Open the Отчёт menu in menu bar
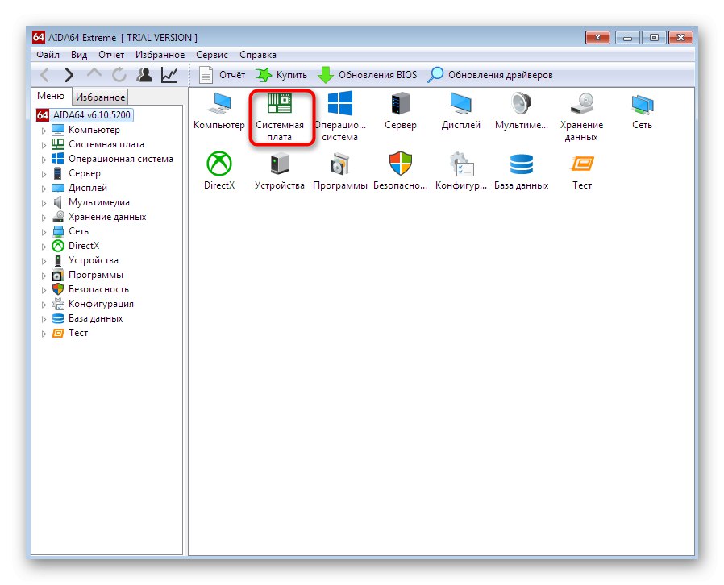Image resolution: width=724 pixels, height=585 pixels. 111,55
